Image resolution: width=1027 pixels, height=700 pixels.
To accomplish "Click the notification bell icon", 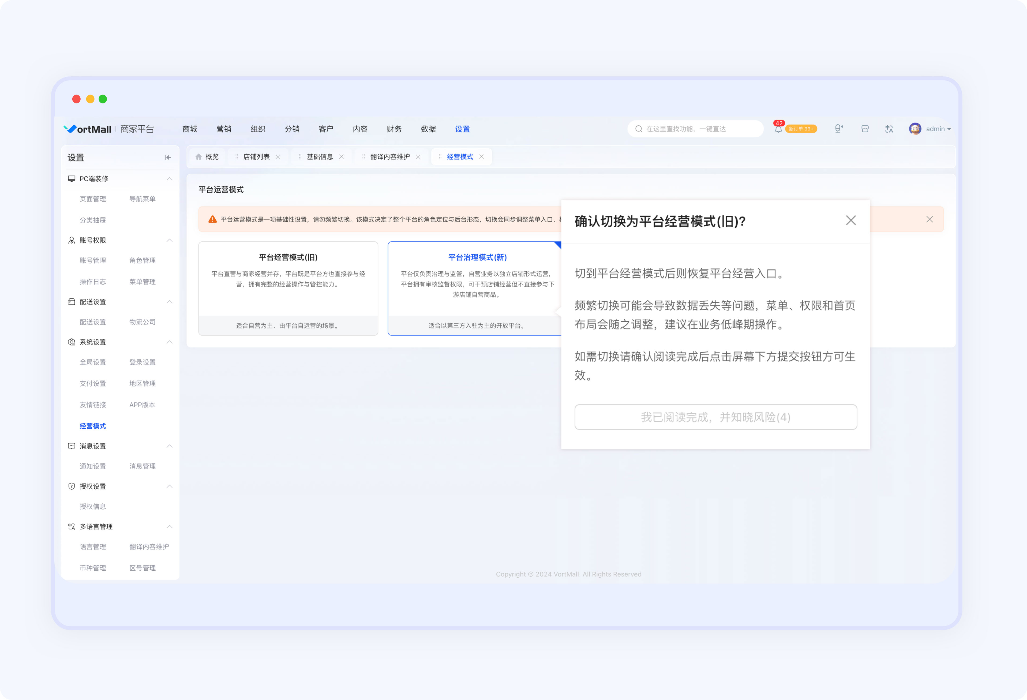I will pyautogui.click(x=778, y=129).
